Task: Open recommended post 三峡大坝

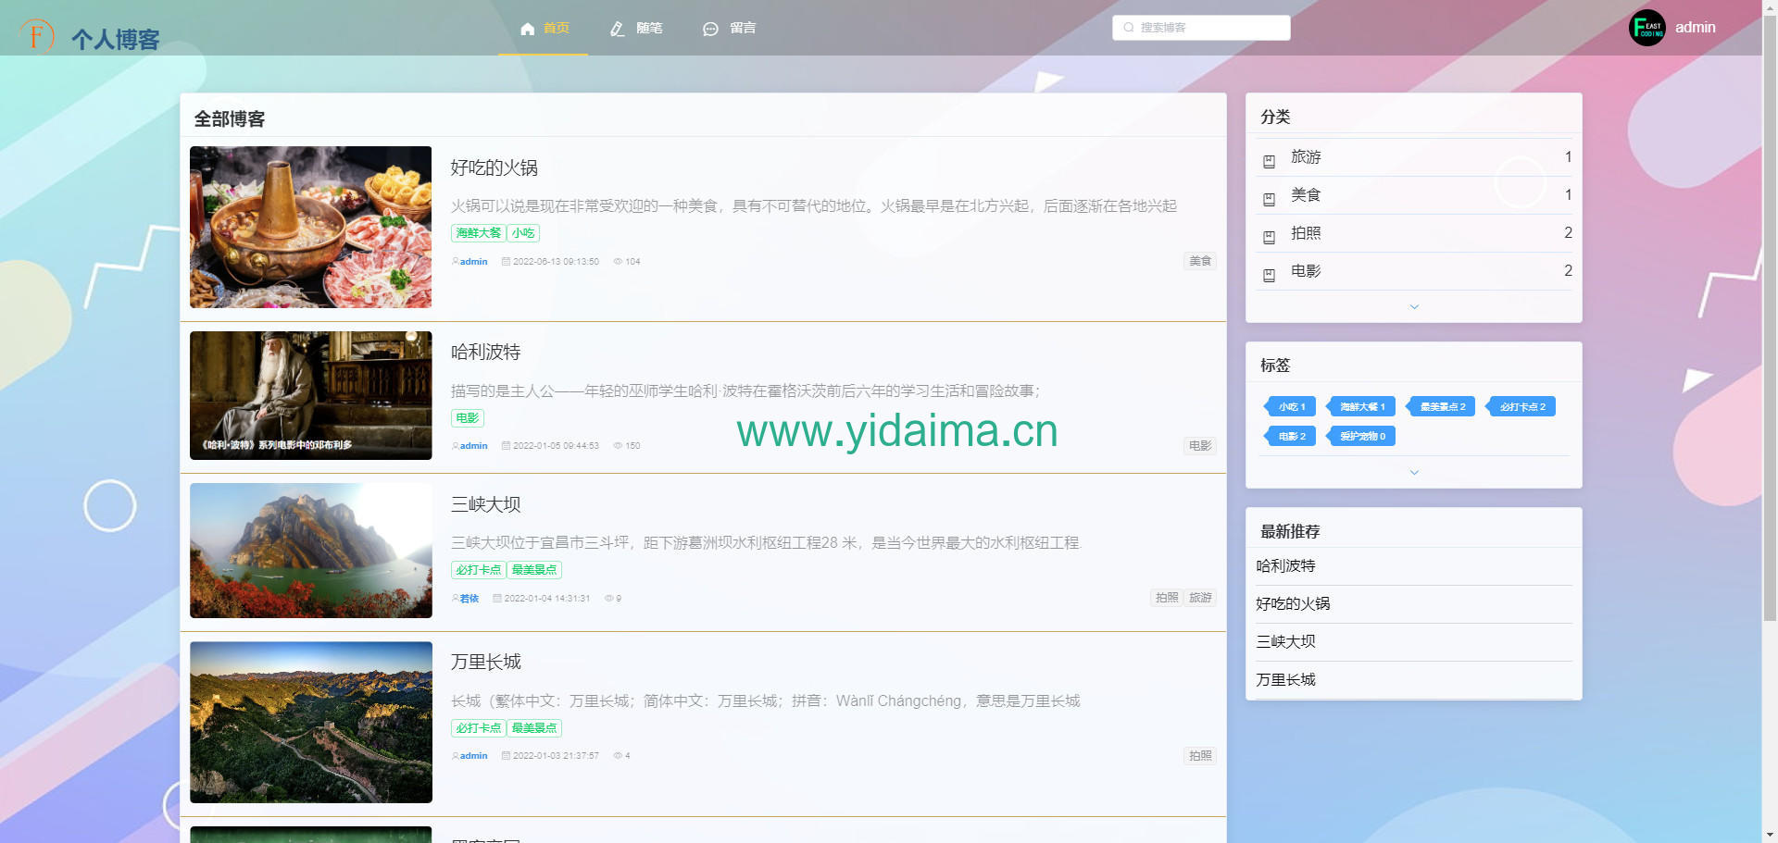Action: [x=1286, y=642]
